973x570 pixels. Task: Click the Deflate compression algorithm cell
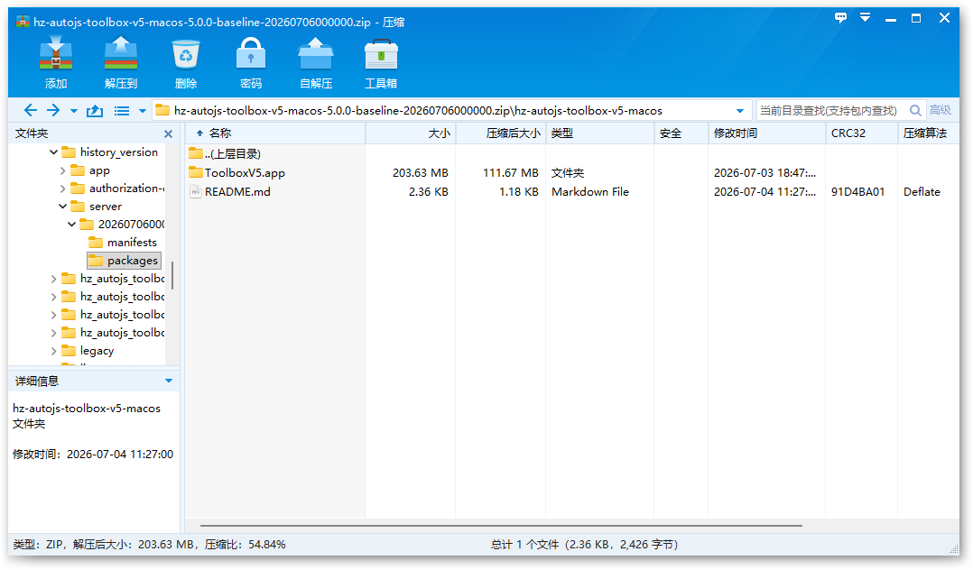pyautogui.click(x=922, y=192)
